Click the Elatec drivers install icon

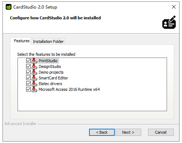tap(34, 84)
